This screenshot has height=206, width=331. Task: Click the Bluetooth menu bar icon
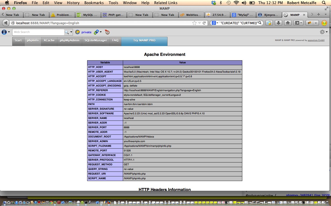pyautogui.click(x=221, y=3)
